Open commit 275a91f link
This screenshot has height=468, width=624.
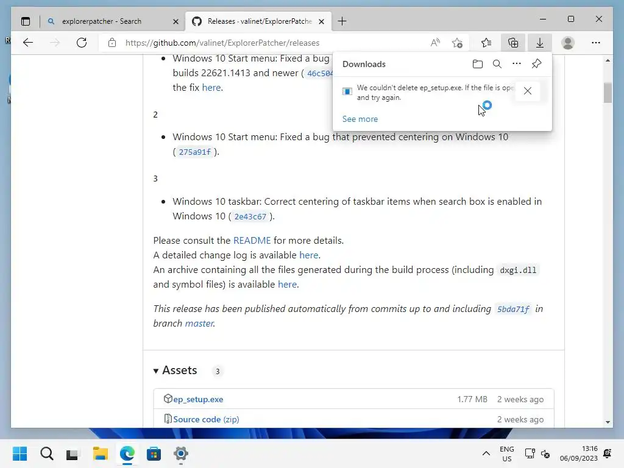194,152
